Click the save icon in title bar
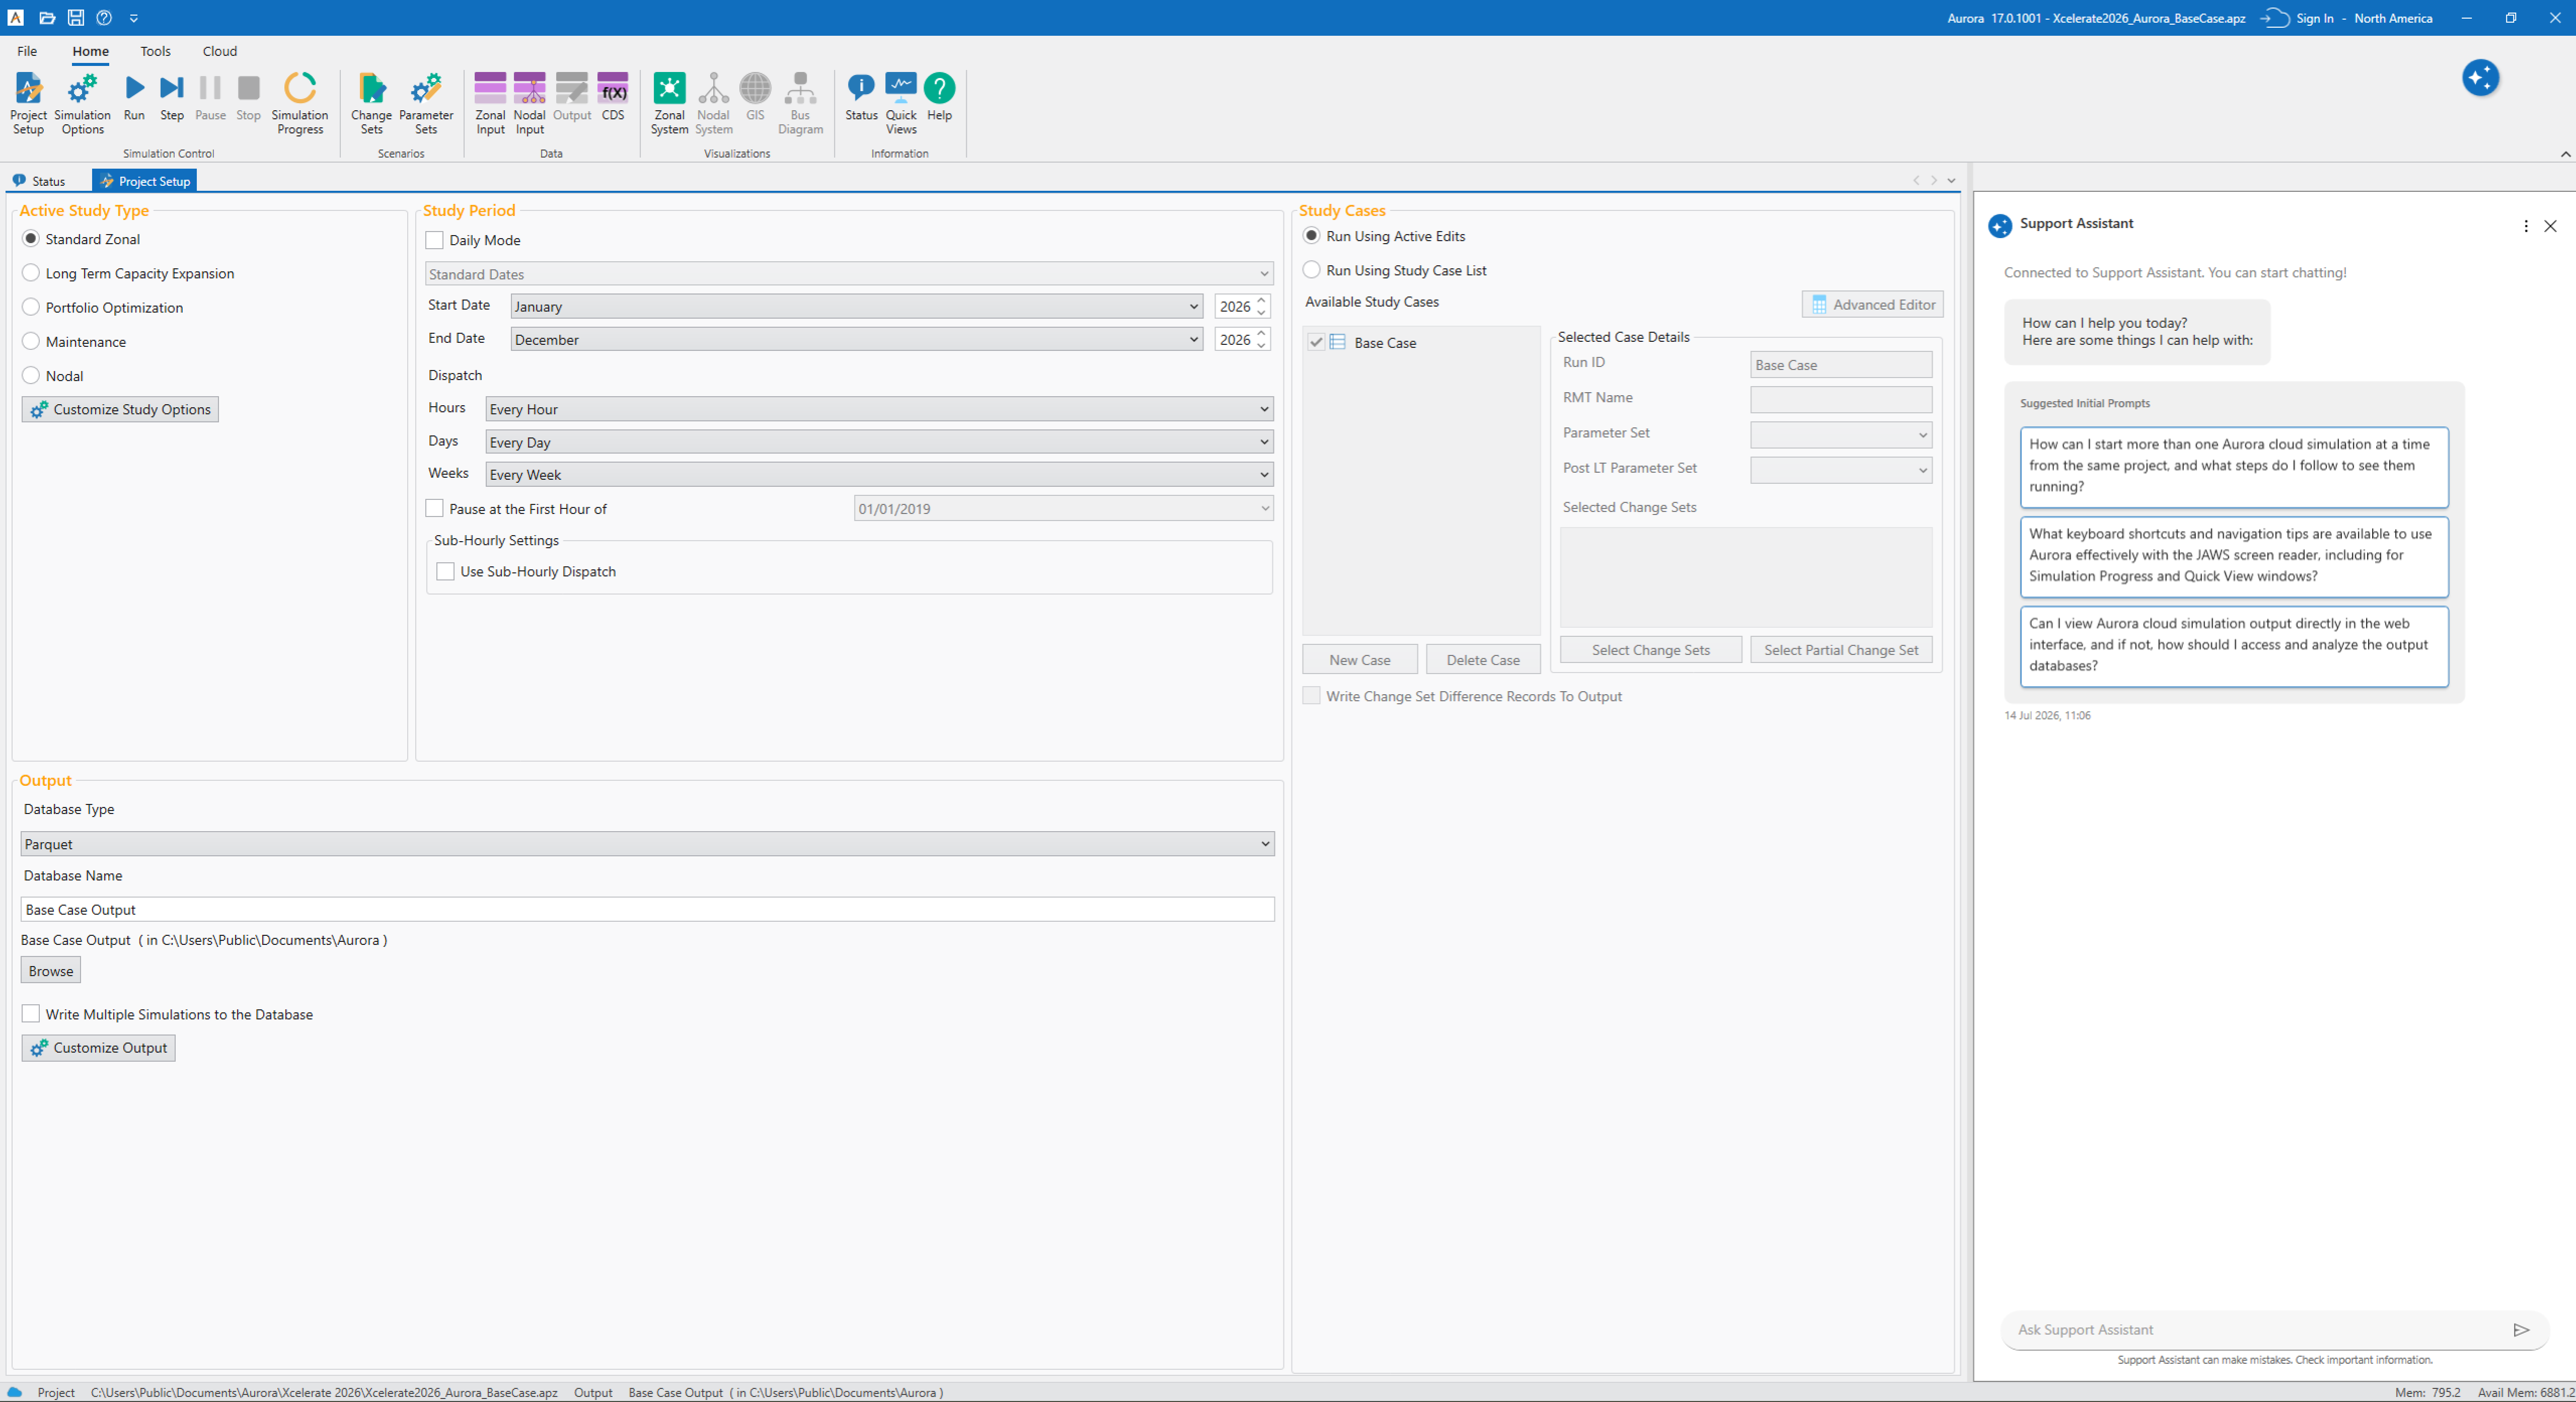Image resolution: width=2576 pixels, height=1402 pixels. click(x=76, y=18)
